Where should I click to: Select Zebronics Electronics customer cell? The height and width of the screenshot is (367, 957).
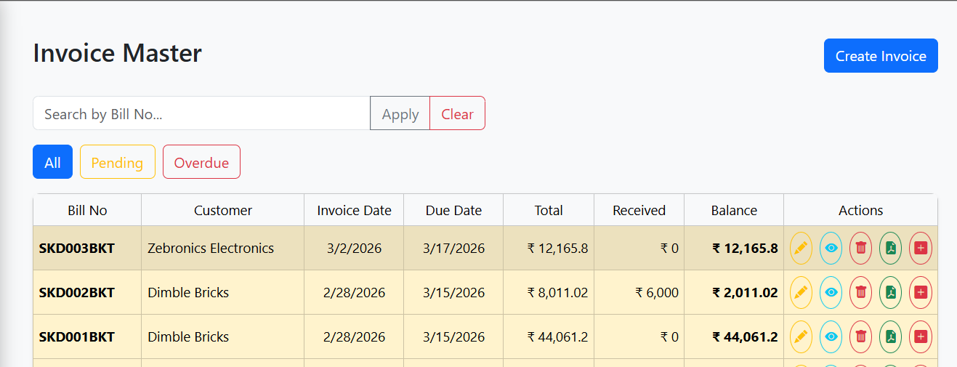point(223,248)
